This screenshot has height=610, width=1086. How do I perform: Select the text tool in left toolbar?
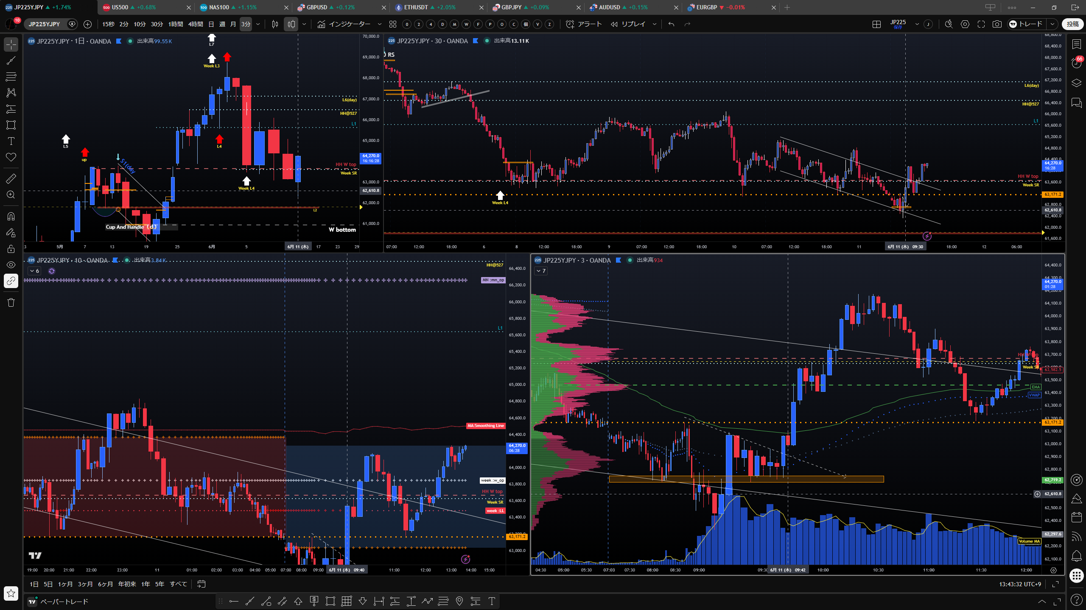click(x=11, y=141)
